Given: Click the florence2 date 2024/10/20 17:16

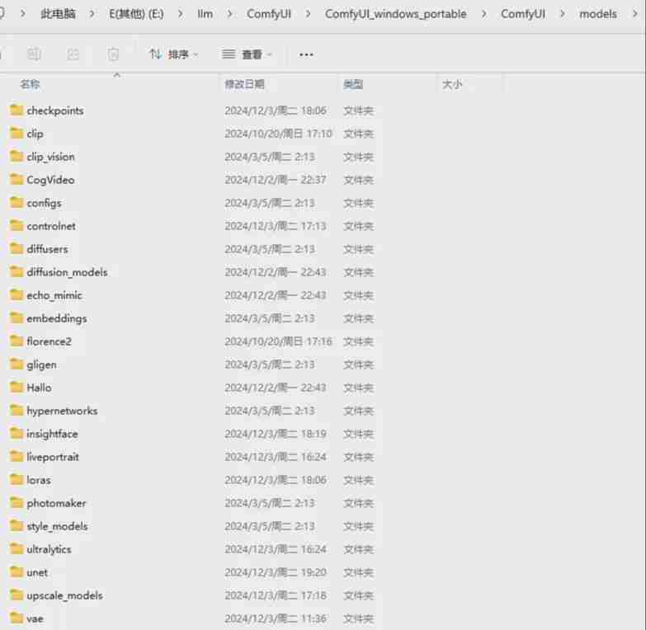Looking at the screenshot, I should (278, 341).
